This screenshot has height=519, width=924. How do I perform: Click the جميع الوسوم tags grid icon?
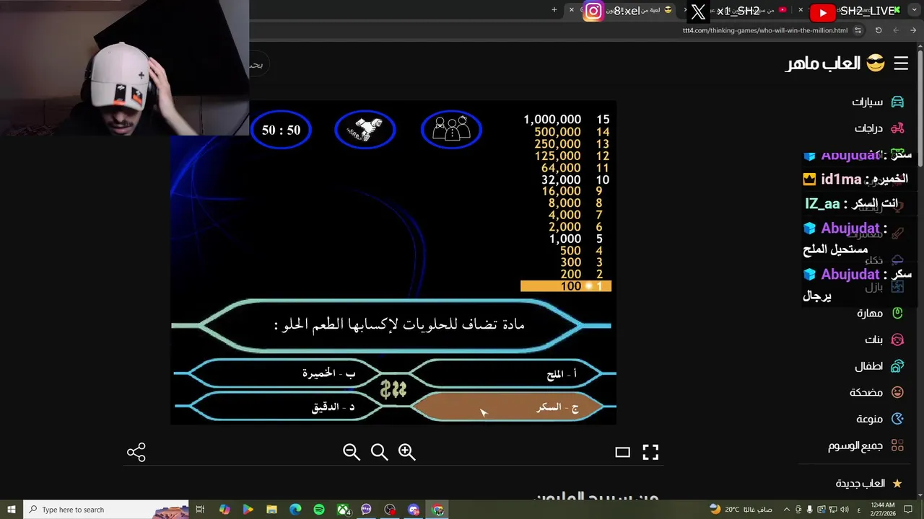coord(897,445)
